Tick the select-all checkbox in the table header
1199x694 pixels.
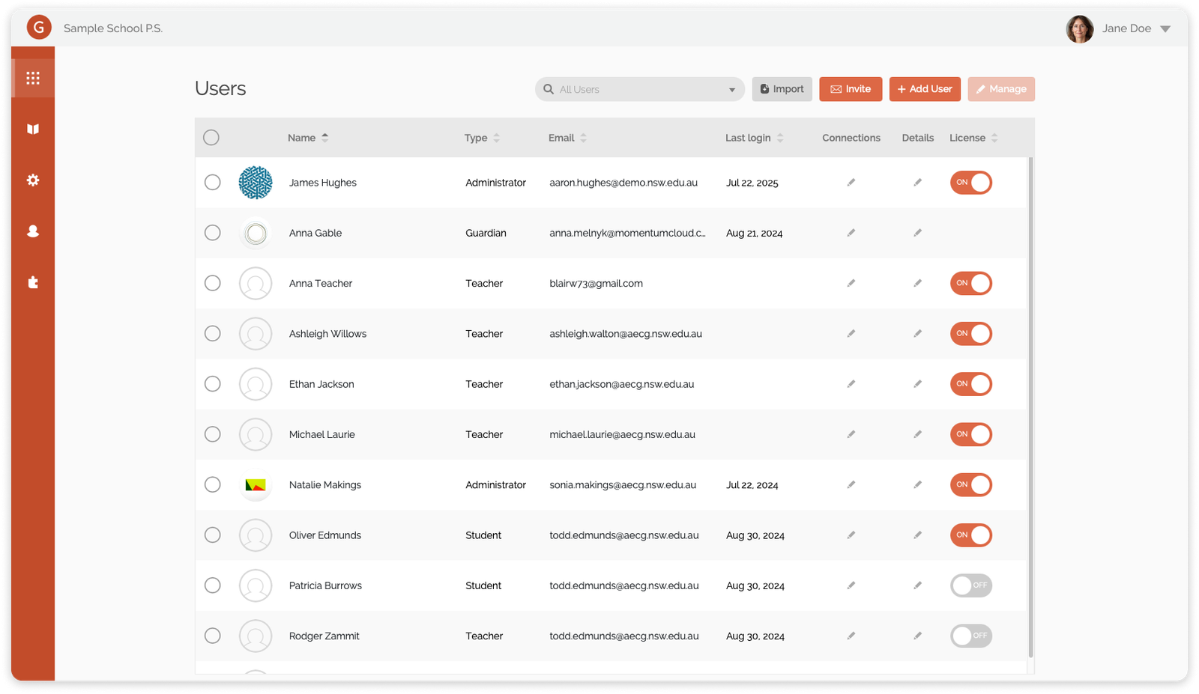(x=211, y=137)
